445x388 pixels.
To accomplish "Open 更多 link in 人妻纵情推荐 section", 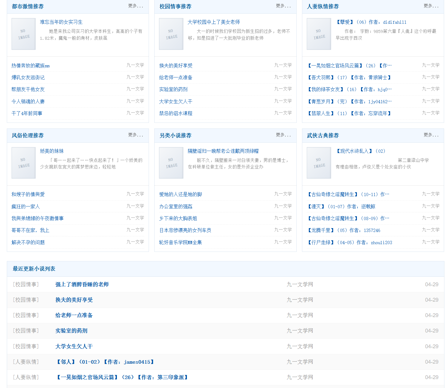I will [x=431, y=6].
